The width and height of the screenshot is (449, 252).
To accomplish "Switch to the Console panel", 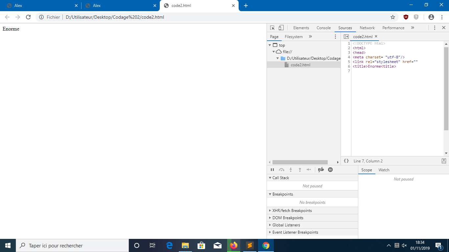I will (x=323, y=28).
